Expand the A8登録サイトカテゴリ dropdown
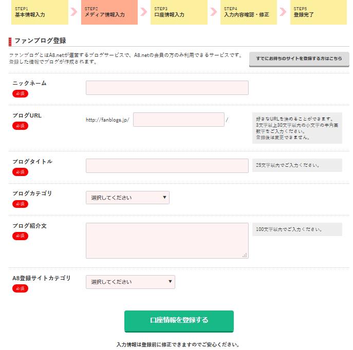 (130, 282)
